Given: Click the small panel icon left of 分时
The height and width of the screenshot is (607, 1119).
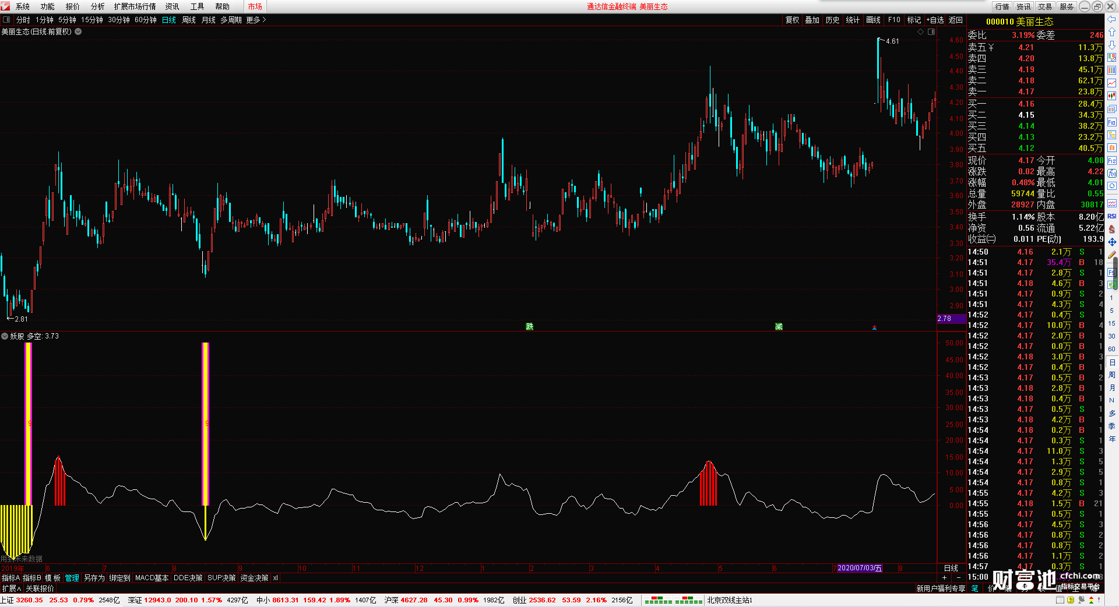Looking at the screenshot, I should pyautogui.click(x=6, y=19).
